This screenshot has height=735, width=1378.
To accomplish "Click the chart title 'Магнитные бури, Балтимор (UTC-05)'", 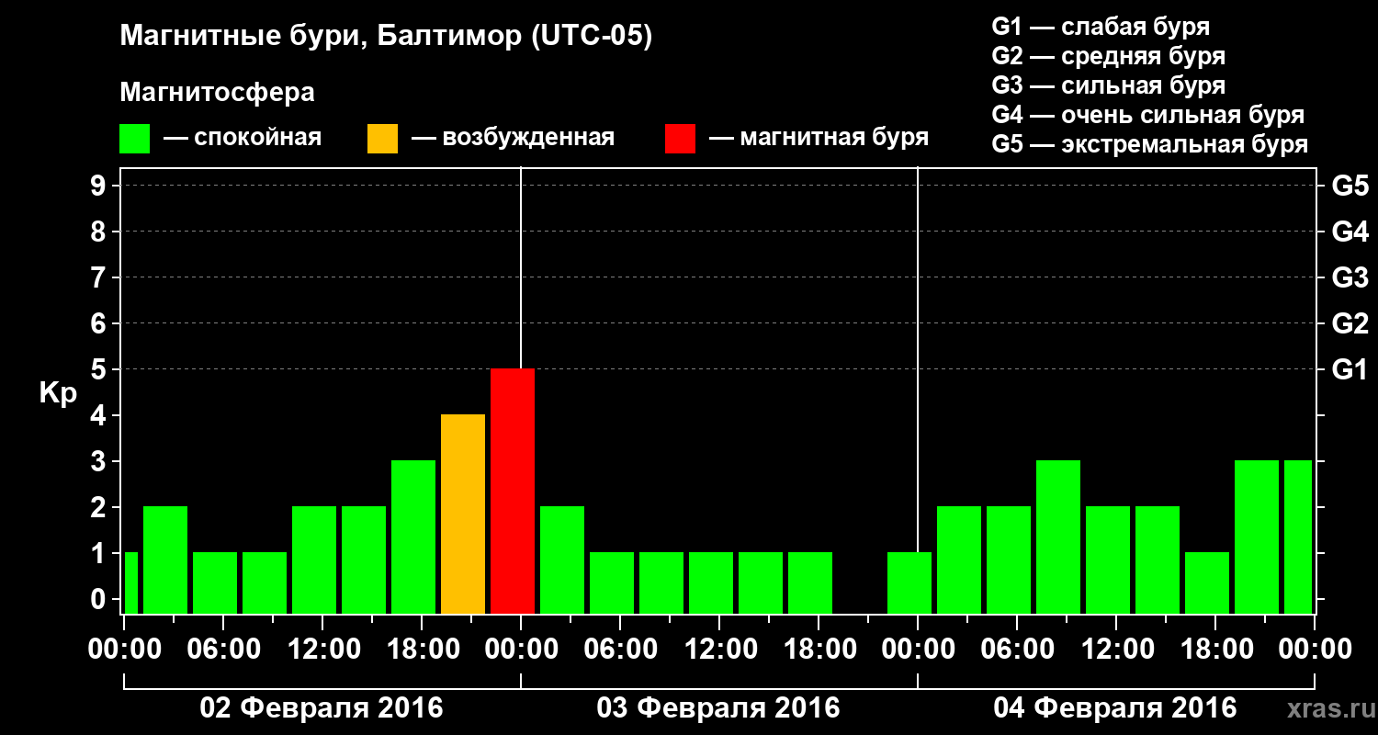I will point(386,38).
